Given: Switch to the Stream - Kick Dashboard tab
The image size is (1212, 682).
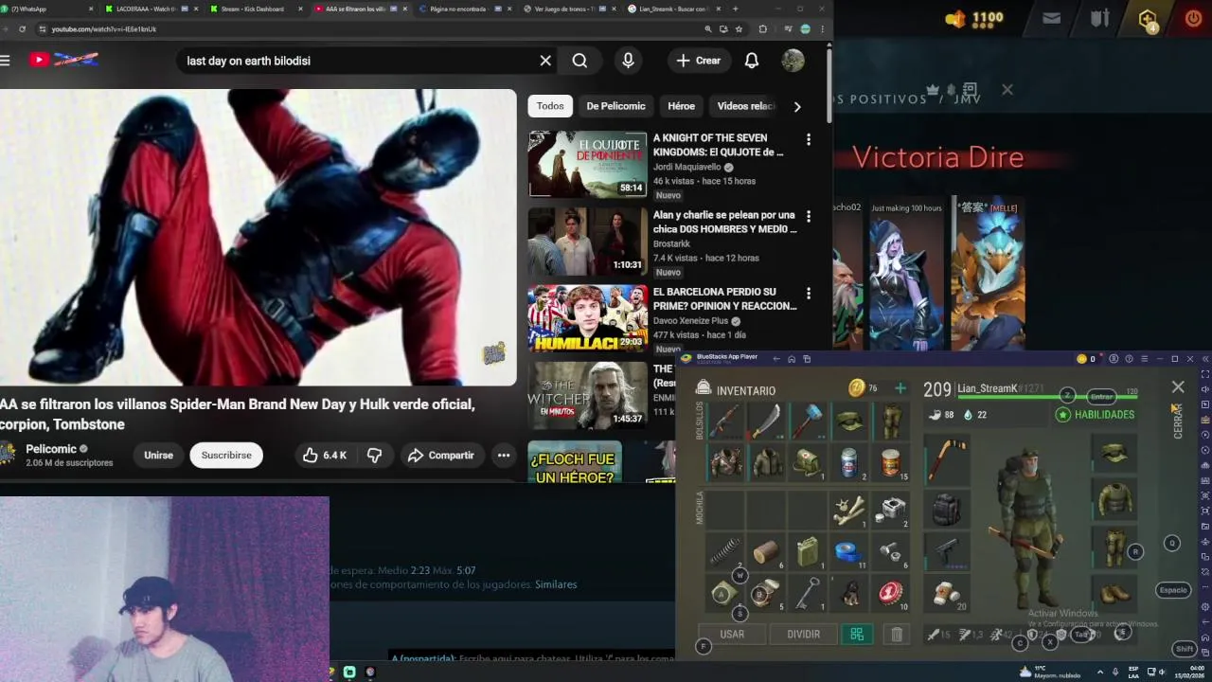Looking at the screenshot, I should coord(256,9).
